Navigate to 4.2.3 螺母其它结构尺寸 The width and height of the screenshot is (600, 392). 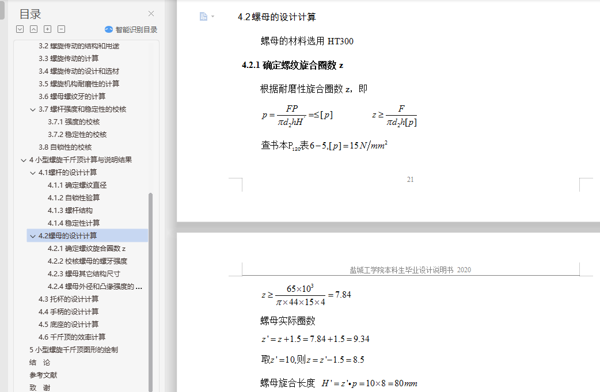tap(84, 273)
